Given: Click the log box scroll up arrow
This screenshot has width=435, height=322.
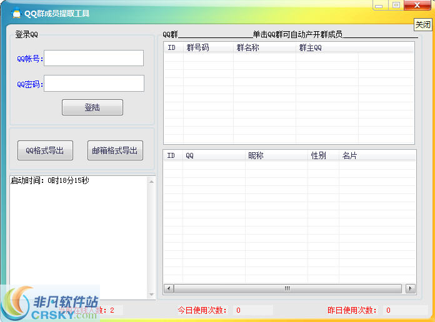Looking at the screenshot, I should [151, 182].
